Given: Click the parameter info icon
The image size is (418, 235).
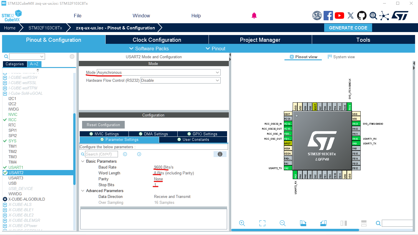Looking at the screenshot, I should (x=220, y=154).
